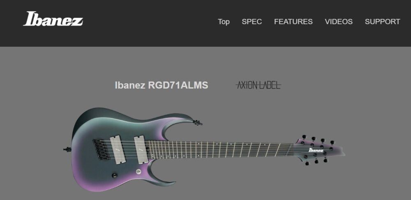
Task: Click the lower row of tuning pegs
Action: (x=316, y=160)
